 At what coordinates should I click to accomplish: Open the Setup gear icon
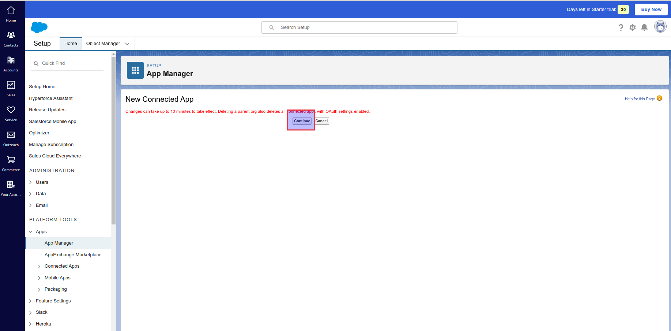click(633, 27)
